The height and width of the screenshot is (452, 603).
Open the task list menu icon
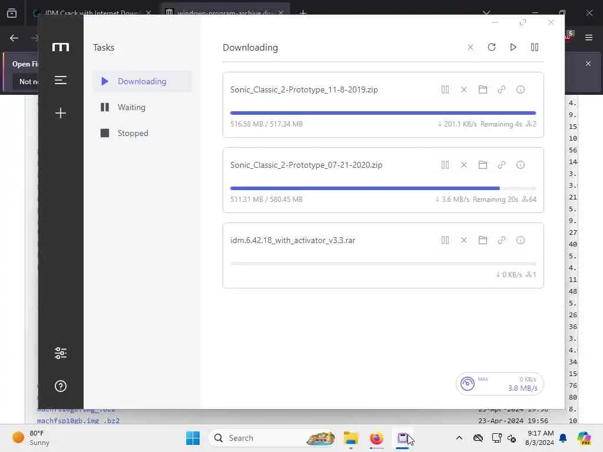coord(61,80)
